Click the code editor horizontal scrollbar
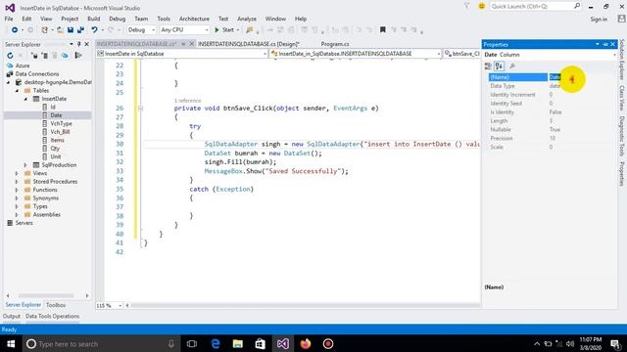This screenshot has width=627, height=352. (306, 305)
